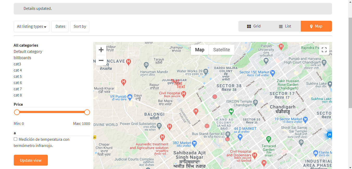The width and height of the screenshot is (352, 169).
Task: Click the middle of price range track
Action: (x=52, y=112)
